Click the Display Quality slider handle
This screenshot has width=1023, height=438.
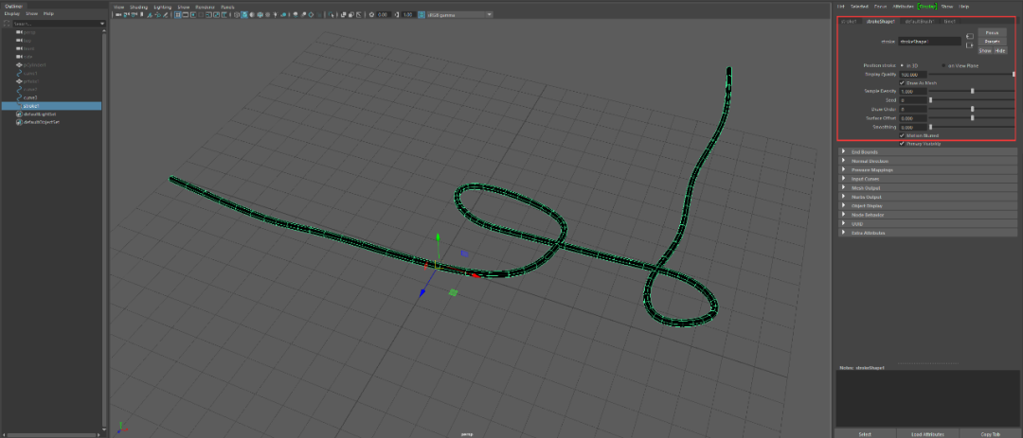pyautogui.click(x=1014, y=75)
